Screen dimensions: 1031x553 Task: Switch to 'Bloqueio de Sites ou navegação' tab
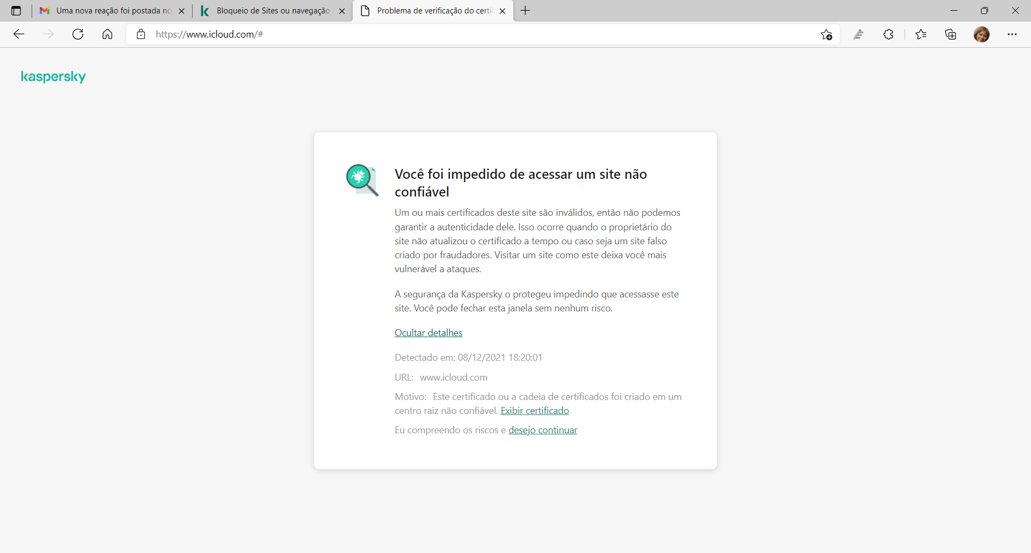click(272, 11)
